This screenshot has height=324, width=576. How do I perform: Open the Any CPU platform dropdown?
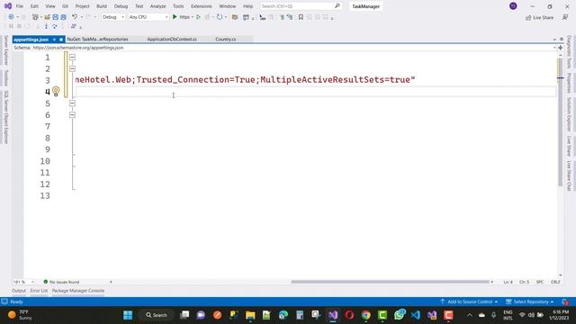tap(148, 17)
